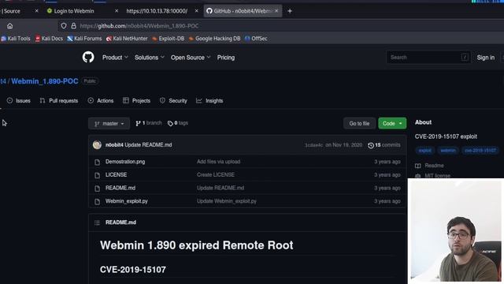Click the GitHub search field

428,58
